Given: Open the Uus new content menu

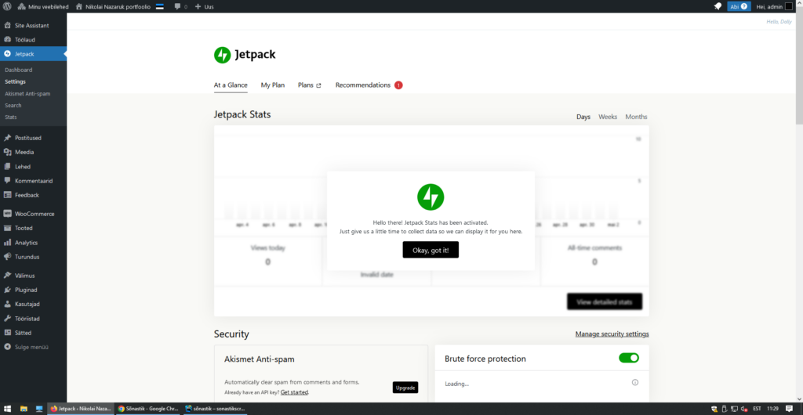Looking at the screenshot, I should pyautogui.click(x=204, y=6).
